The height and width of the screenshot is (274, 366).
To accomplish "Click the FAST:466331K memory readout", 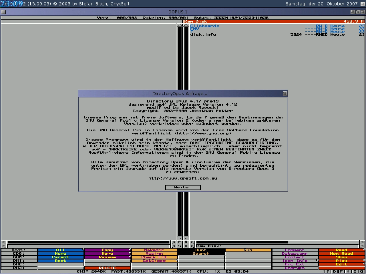I will coord(128,271).
